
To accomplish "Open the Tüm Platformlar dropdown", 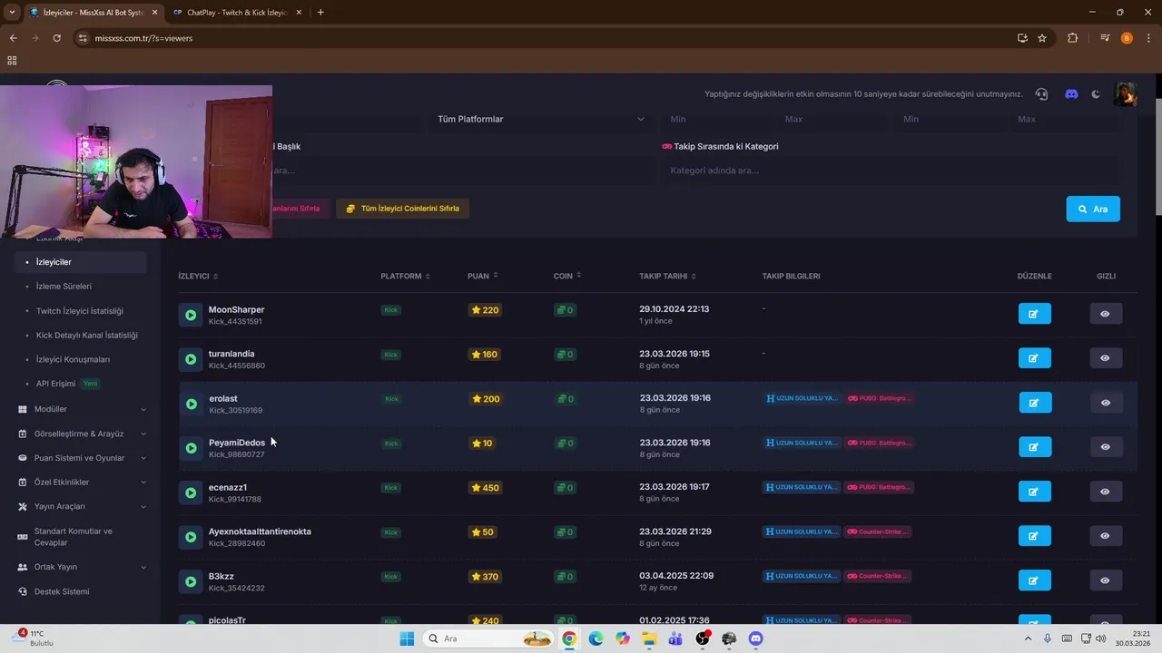I will (540, 119).
